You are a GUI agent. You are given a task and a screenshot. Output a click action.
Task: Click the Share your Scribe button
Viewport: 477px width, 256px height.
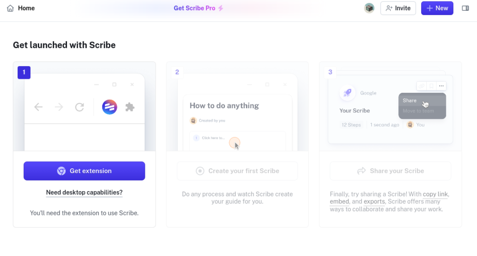(x=390, y=171)
